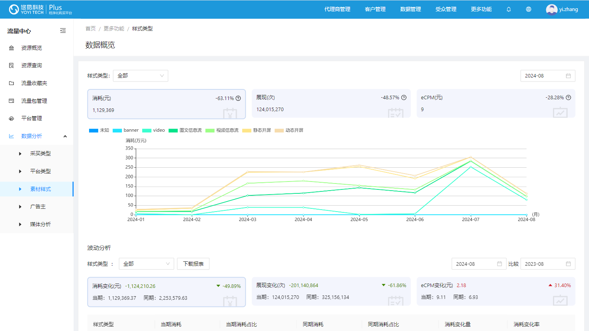The image size is (589, 331).
Task: Open the notification bell
Action: point(509,9)
